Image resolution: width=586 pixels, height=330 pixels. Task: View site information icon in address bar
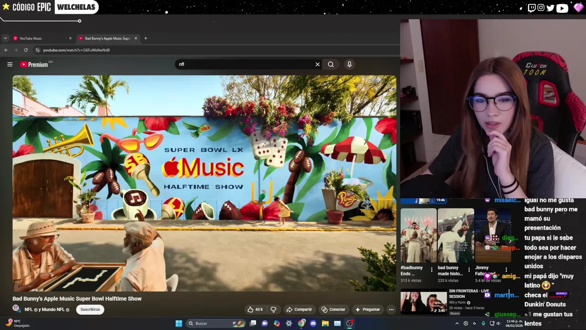tap(38, 50)
